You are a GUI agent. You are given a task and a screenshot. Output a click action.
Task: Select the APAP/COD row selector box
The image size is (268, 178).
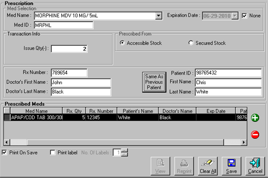(x=7, y=117)
